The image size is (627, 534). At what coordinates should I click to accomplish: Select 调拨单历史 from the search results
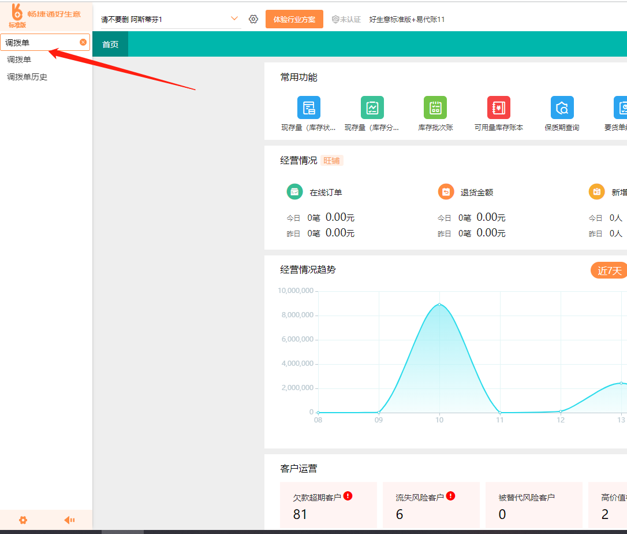coord(27,77)
